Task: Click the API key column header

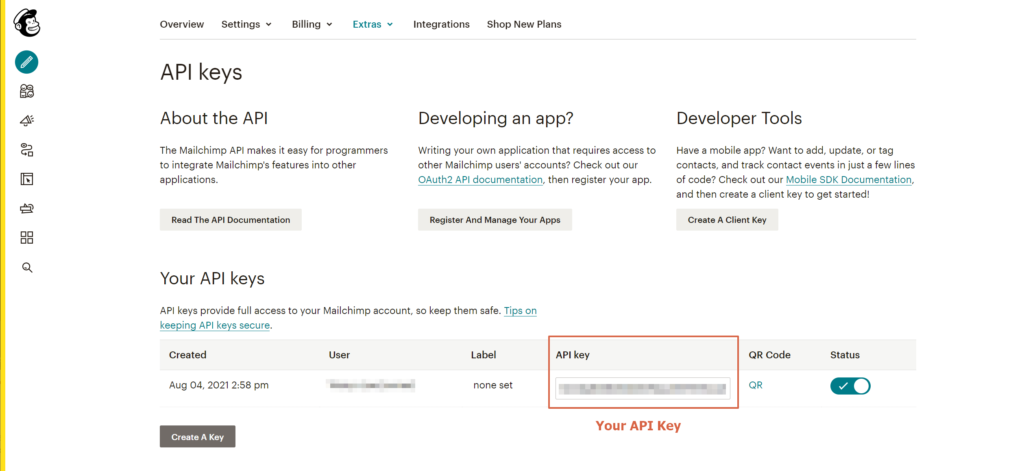Action: pos(573,355)
